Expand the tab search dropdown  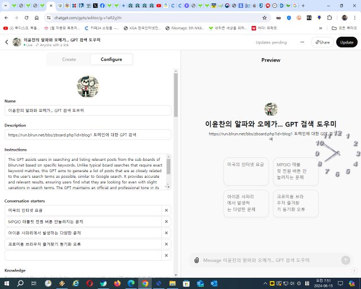click(x=6, y=6)
